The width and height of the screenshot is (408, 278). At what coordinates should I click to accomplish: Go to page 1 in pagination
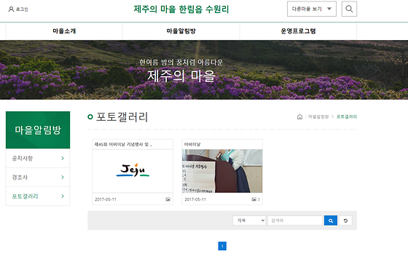pyautogui.click(x=222, y=246)
